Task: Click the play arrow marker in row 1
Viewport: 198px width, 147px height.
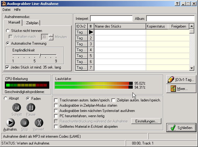Action: point(91,32)
